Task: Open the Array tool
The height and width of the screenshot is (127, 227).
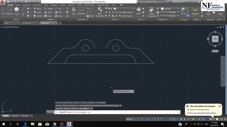Action: (x=59, y=16)
